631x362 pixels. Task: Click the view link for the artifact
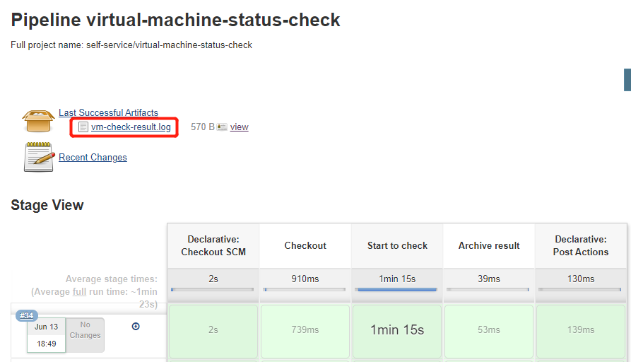[x=239, y=127]
